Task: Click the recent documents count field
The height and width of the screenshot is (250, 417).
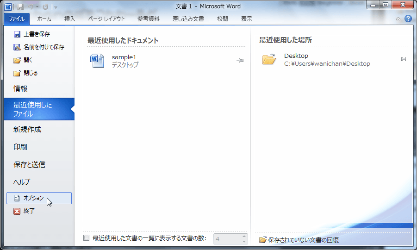Action: click(x=228, y=239)
